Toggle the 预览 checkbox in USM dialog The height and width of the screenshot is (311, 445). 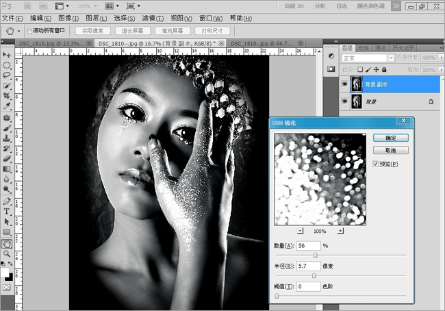(x=375, y=164)
